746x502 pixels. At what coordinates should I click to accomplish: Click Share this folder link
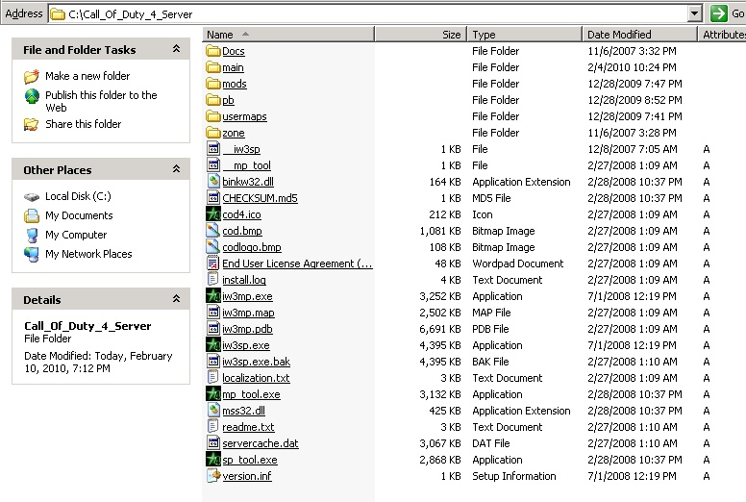pyautogui.click(x=84, y=124)
